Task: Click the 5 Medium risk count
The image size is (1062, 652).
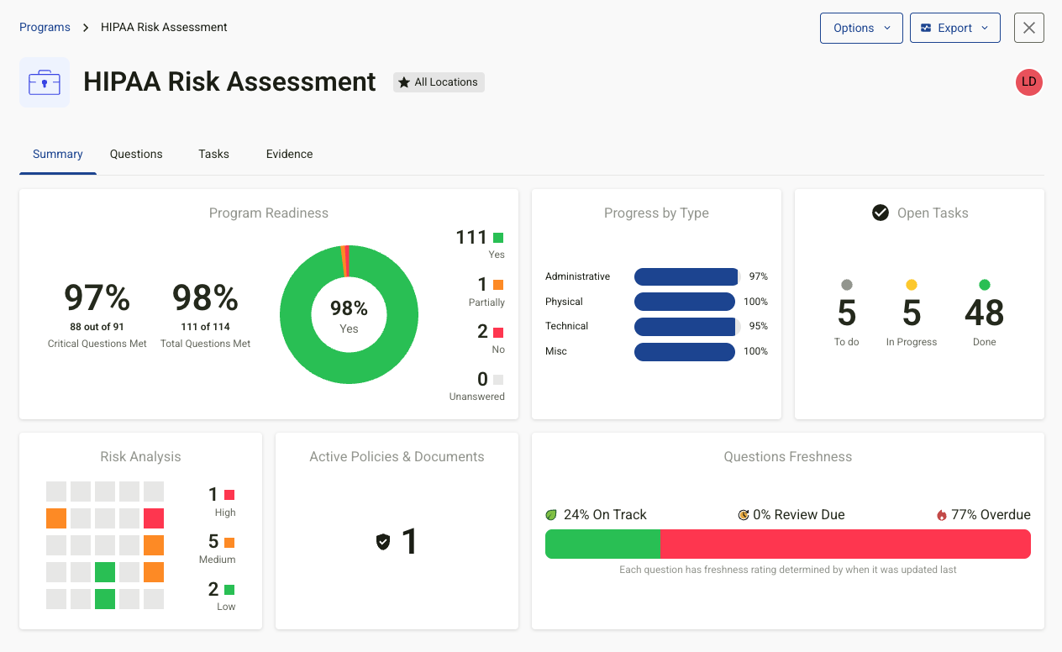Action: 213,542
